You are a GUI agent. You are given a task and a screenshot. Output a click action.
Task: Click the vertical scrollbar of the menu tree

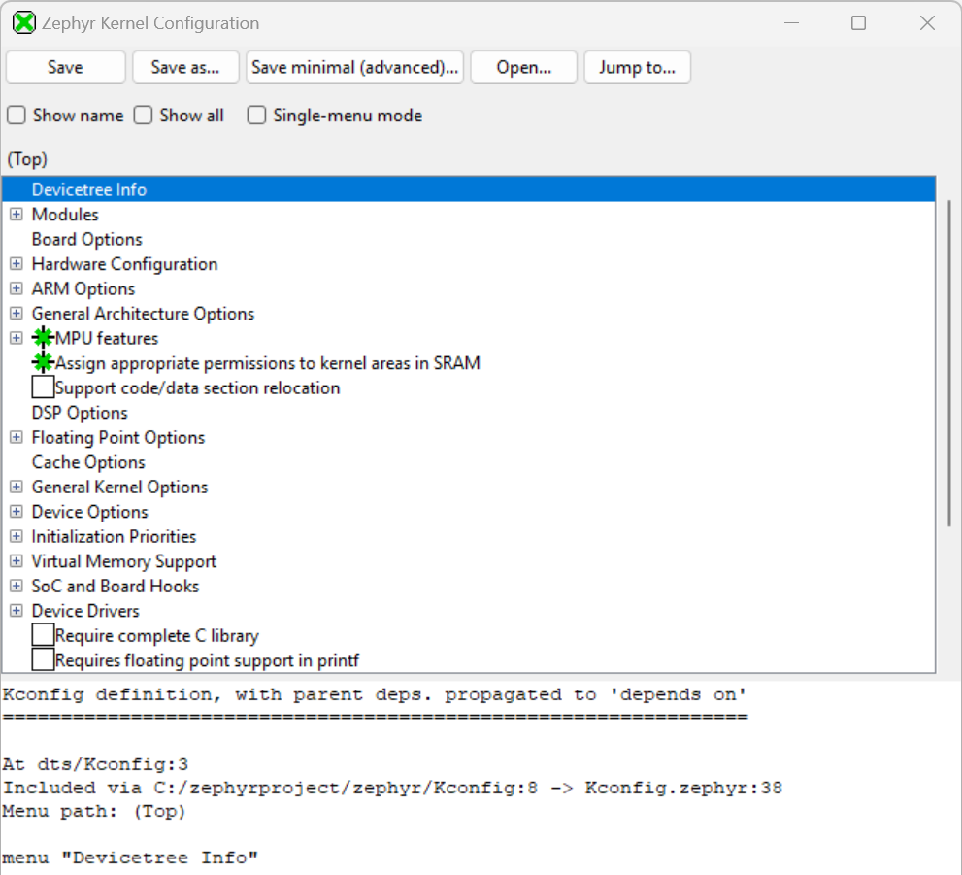point(948,359)
